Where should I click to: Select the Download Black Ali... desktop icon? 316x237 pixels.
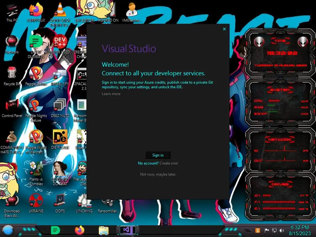[12, 206]
